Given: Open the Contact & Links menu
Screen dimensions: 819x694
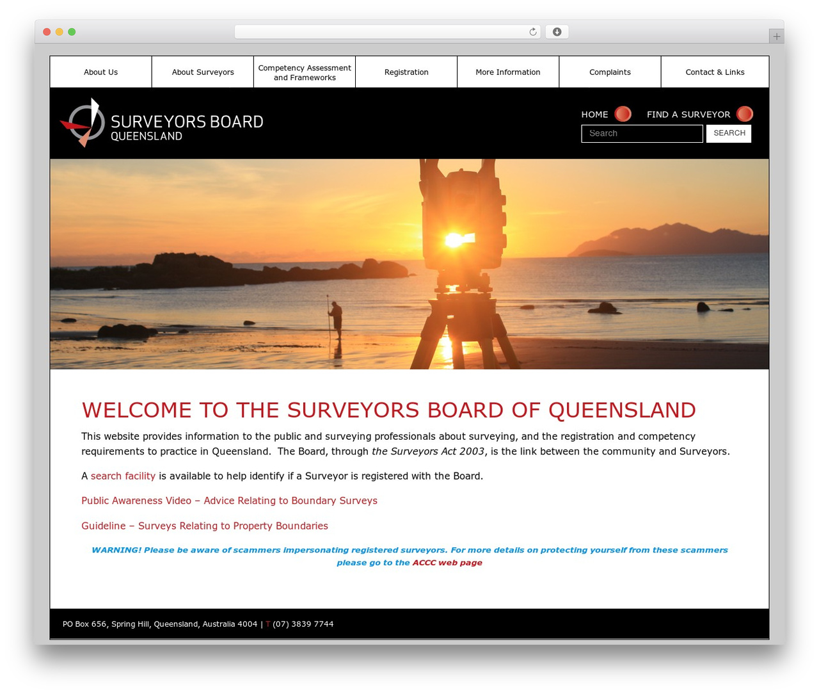Looking at the screenshot, I should (715, 72).
